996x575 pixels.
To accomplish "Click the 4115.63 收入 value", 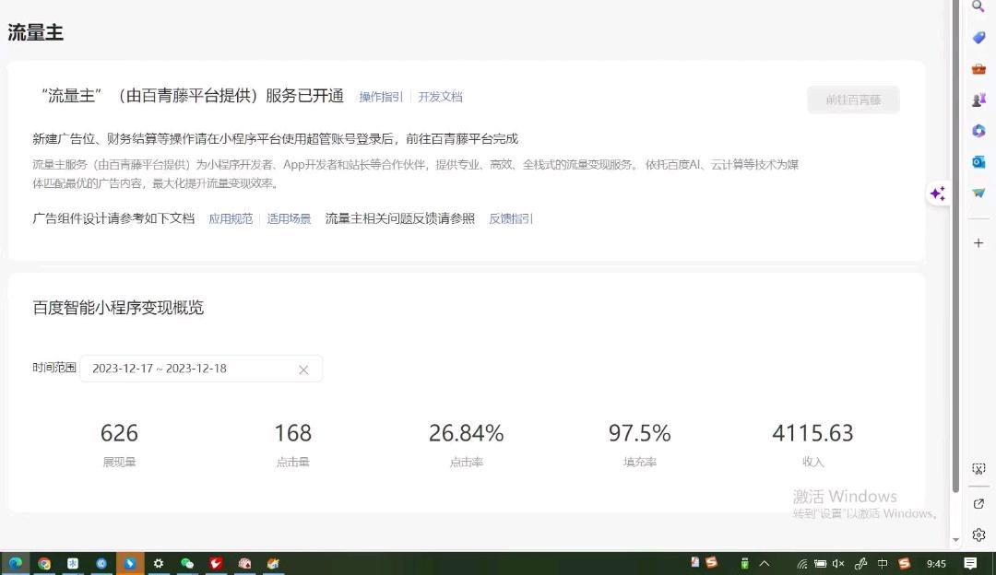I will (813, 433).
